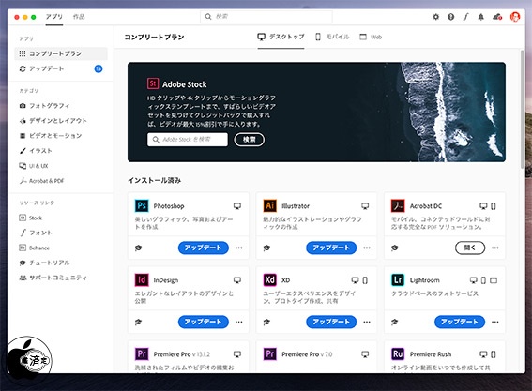
Task: Open the user profile avatar
Action: [515, 17]
